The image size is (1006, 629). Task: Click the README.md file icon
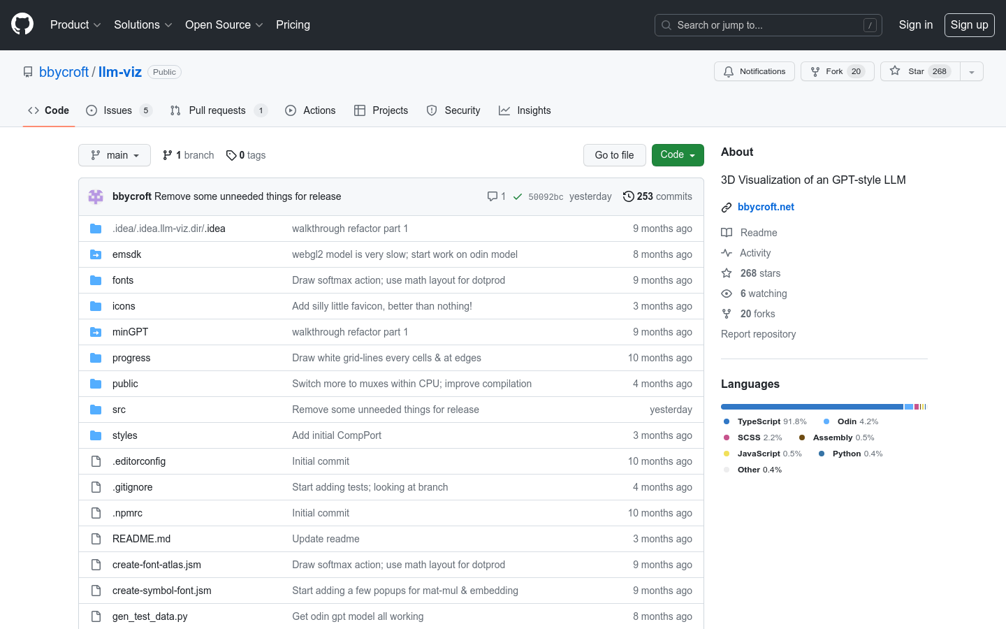pyautogui.click(x=96, y=539)
